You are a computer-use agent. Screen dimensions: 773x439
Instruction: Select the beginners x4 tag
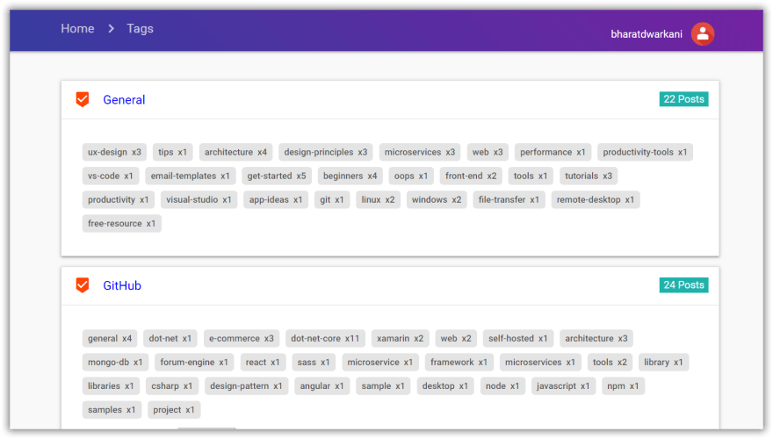(350, 176)
